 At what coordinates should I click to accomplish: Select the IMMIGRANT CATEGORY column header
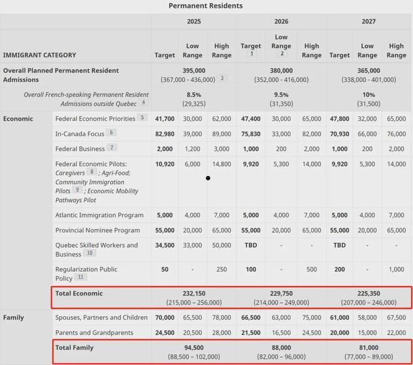[39, 55]
